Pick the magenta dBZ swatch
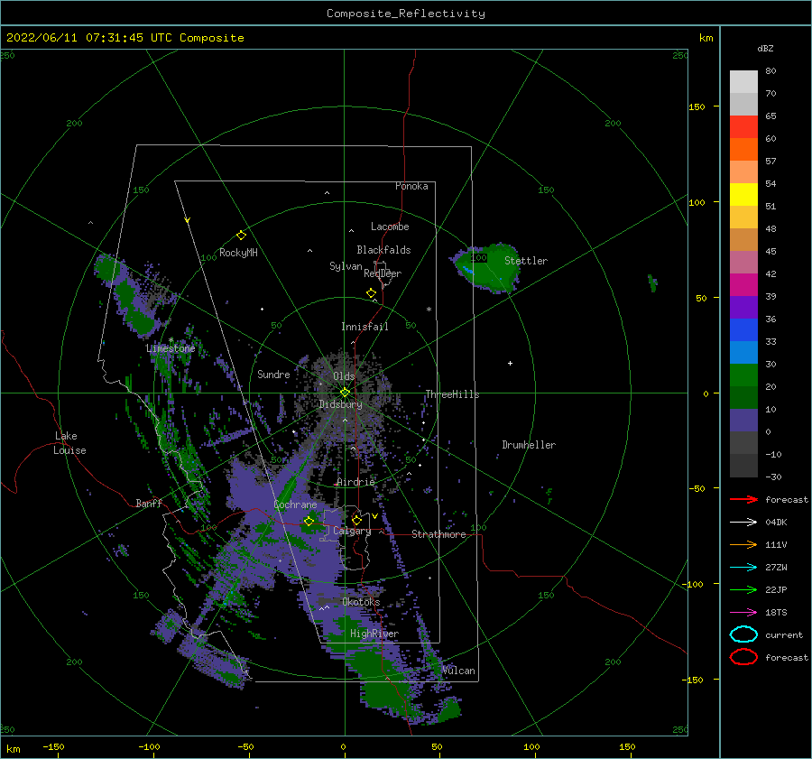The image size is (812, 759). click(743, 285)
